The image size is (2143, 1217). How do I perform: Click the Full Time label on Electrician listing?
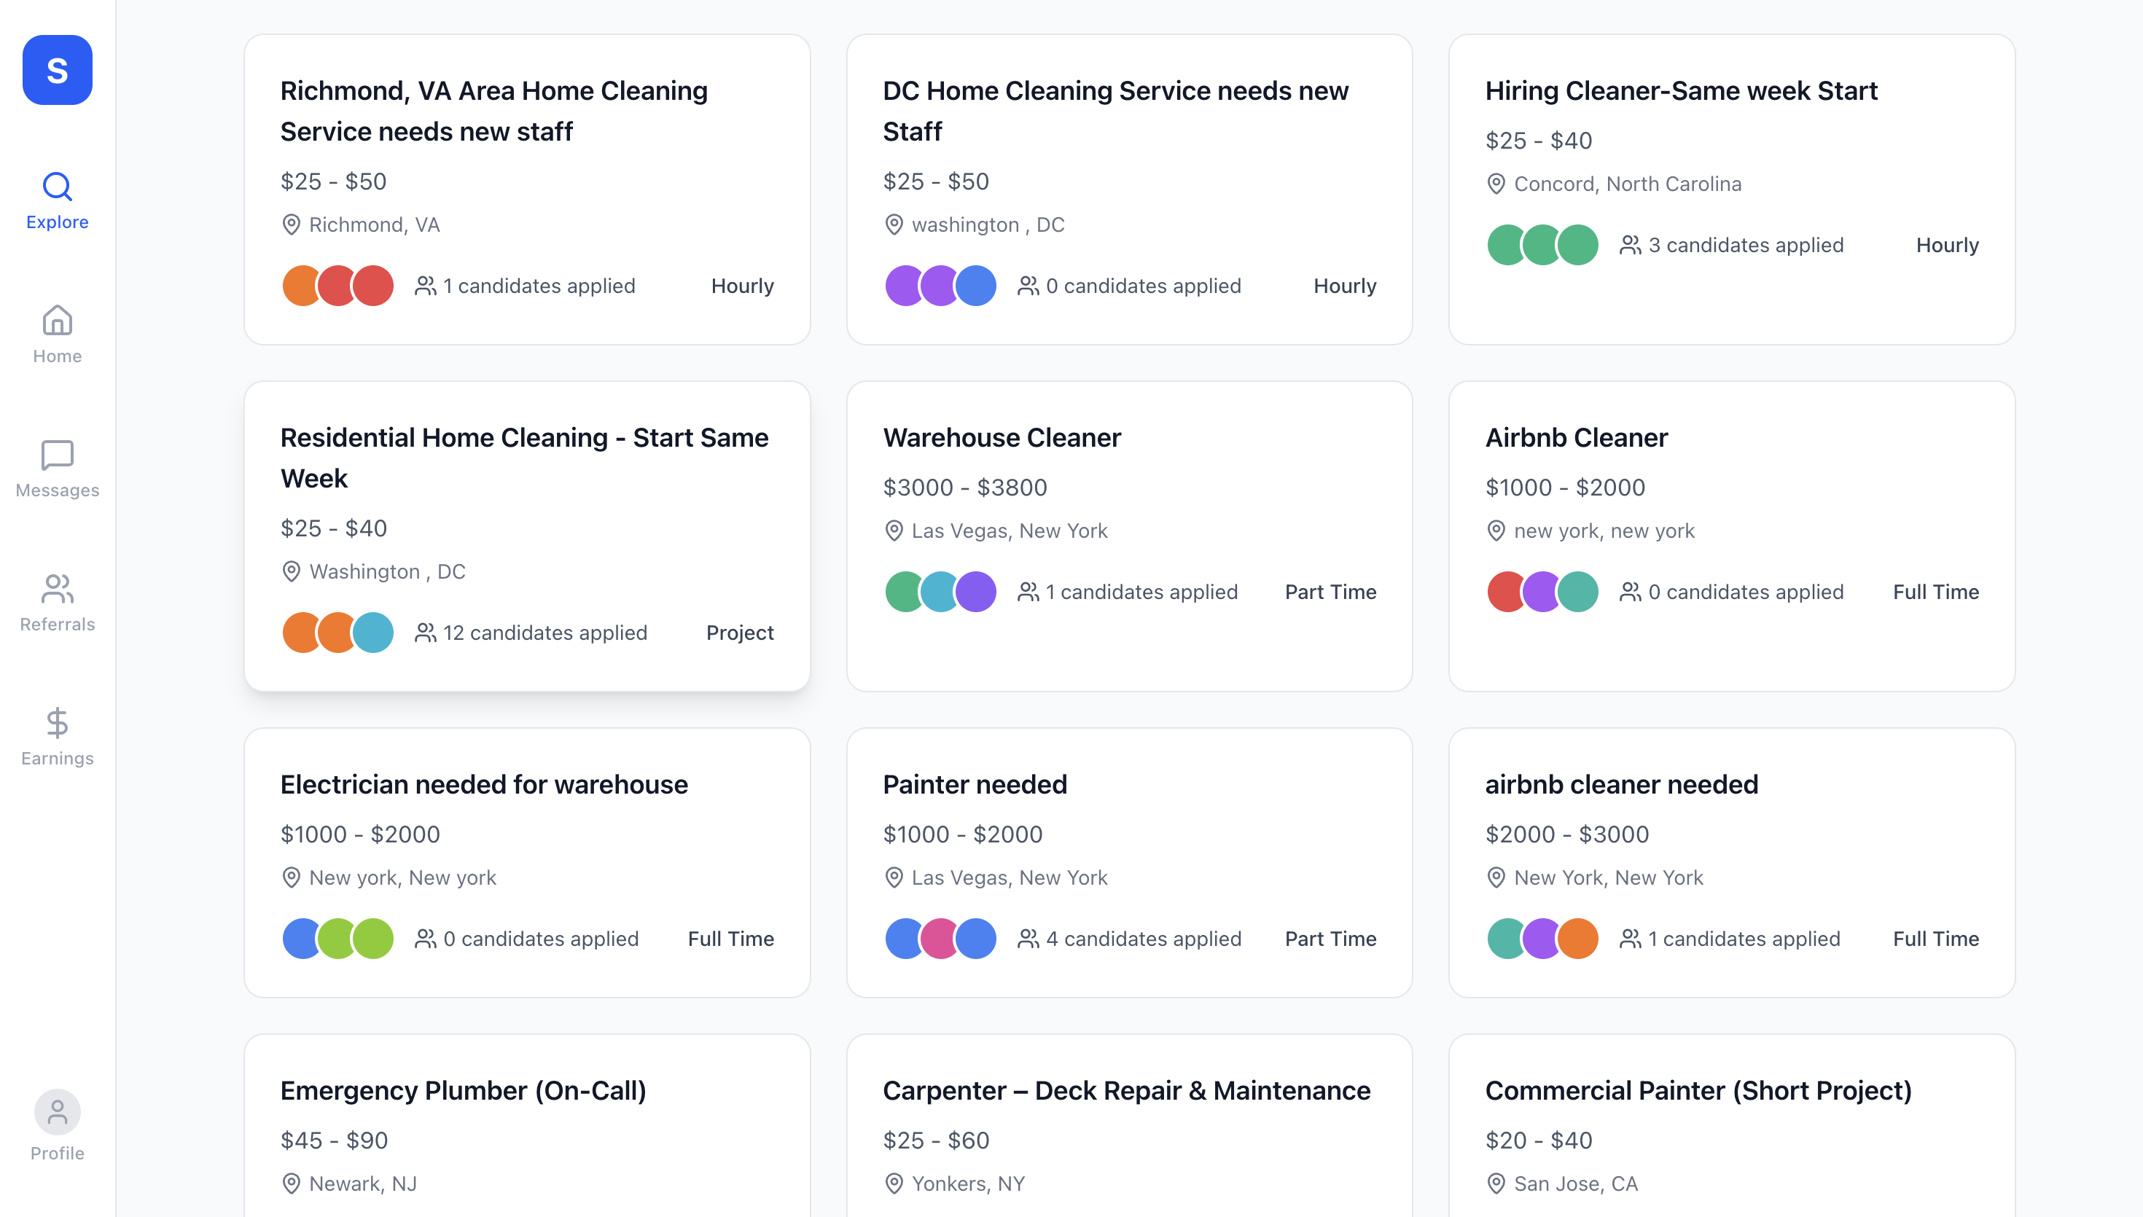[730, 938]
